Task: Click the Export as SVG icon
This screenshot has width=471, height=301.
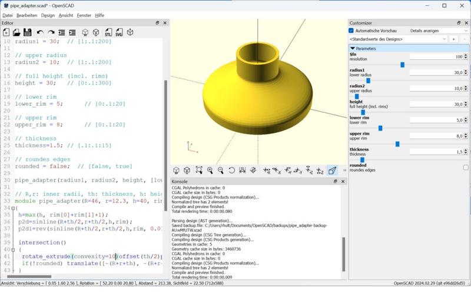Action: coord(119,32)
